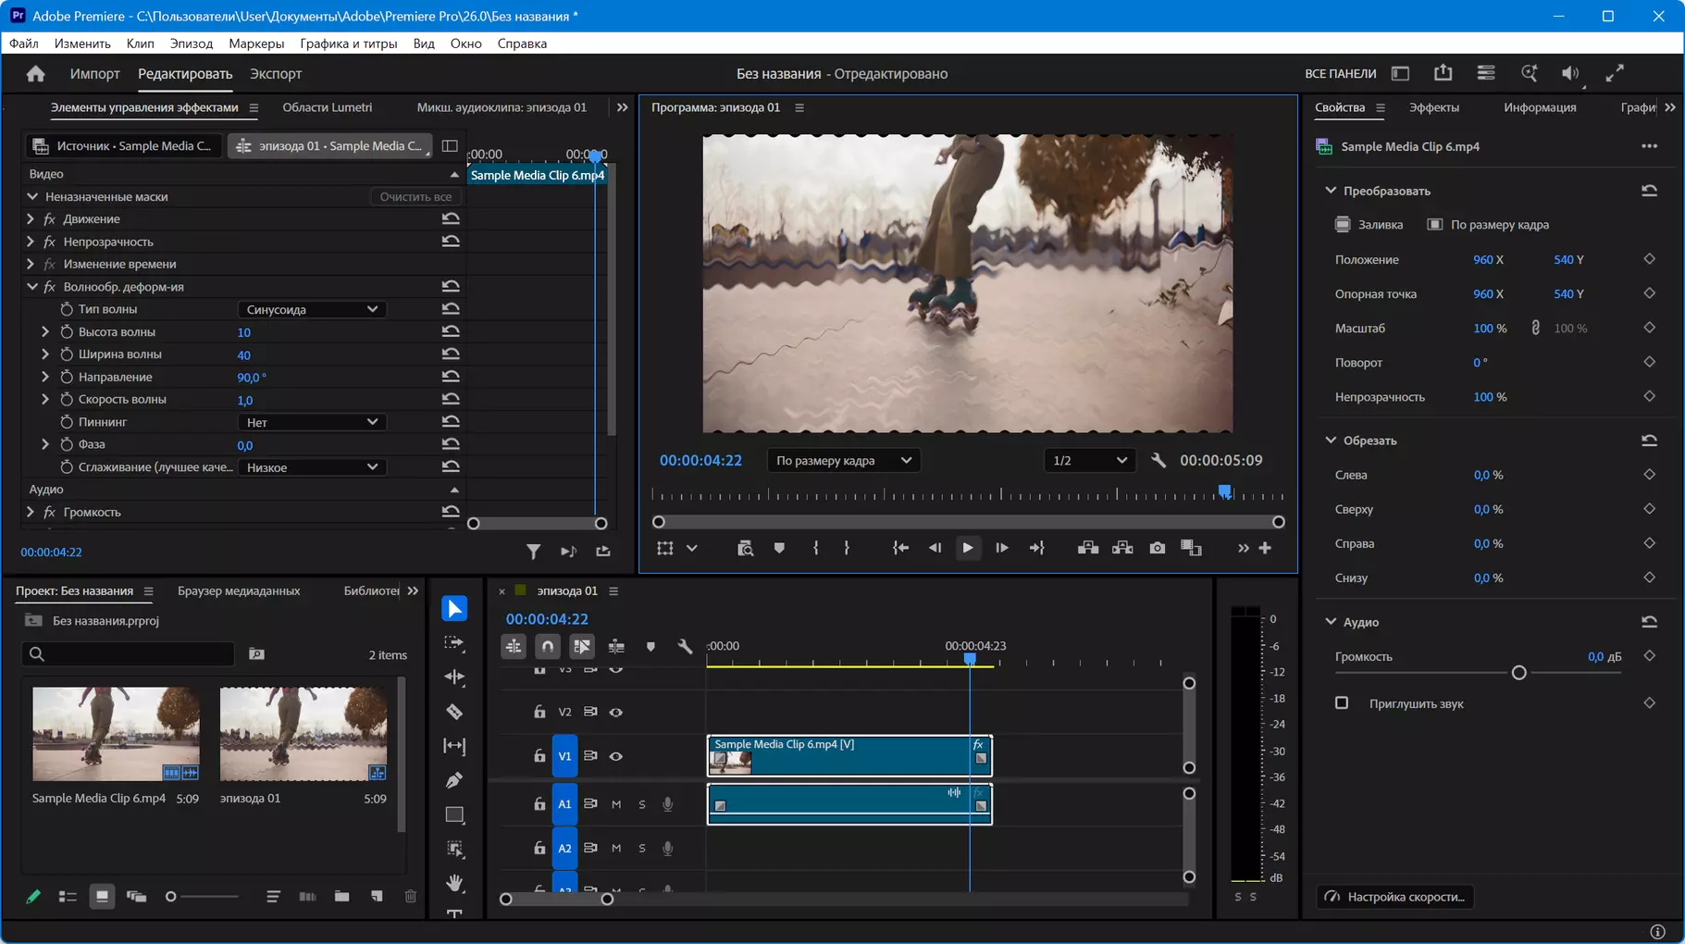Open the Quick Export icon
The width and height of the screenshot is (1685, 944).
coord(1443,73)
